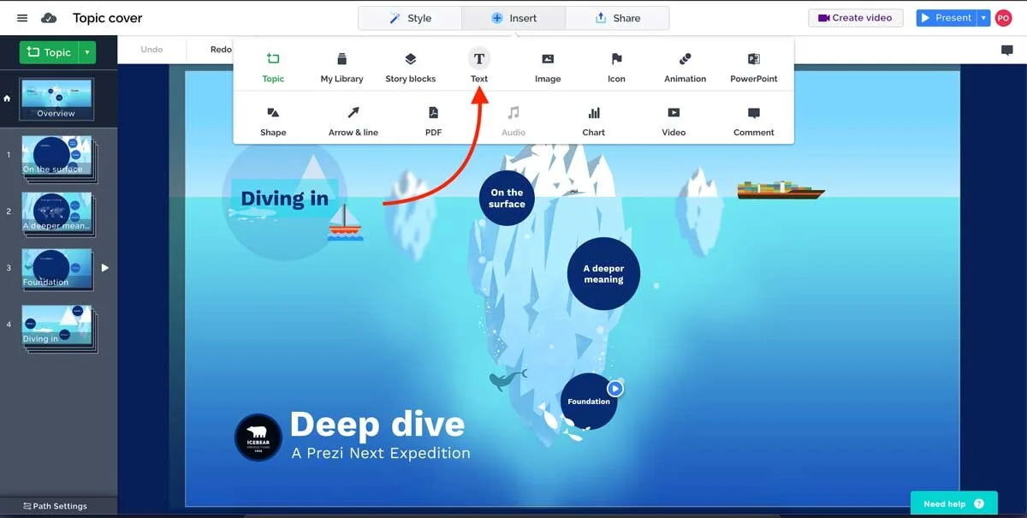Insert a PowerPoint file
The width and height of the screenshot is (1027, 518).
click(x=753, y=64)
